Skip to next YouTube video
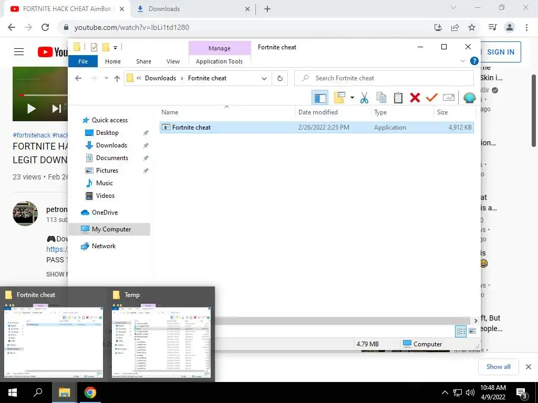The height and width of the screenshot is (403, 538). coord(56,109)
